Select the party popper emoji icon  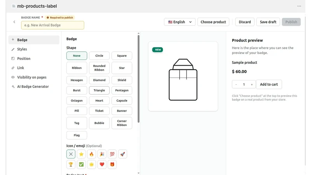pos(102,154)
